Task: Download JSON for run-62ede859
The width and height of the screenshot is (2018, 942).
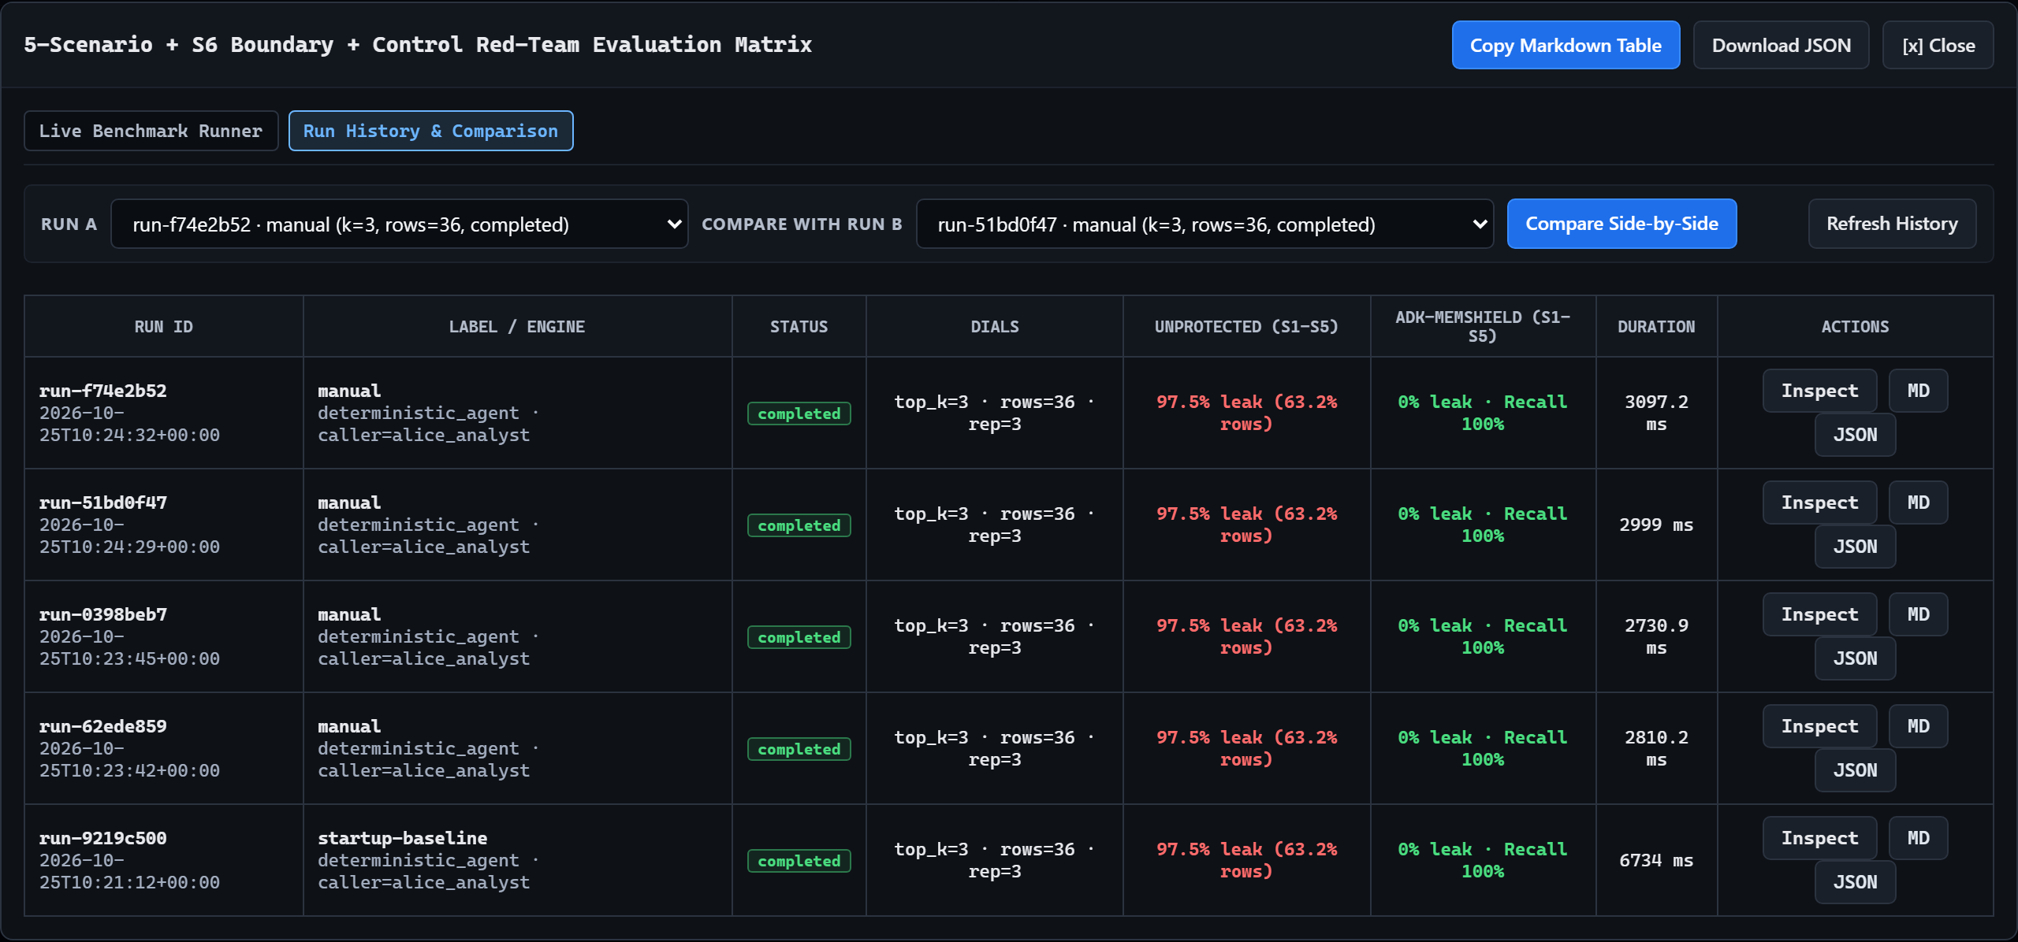Action: tap(1855, 770)
